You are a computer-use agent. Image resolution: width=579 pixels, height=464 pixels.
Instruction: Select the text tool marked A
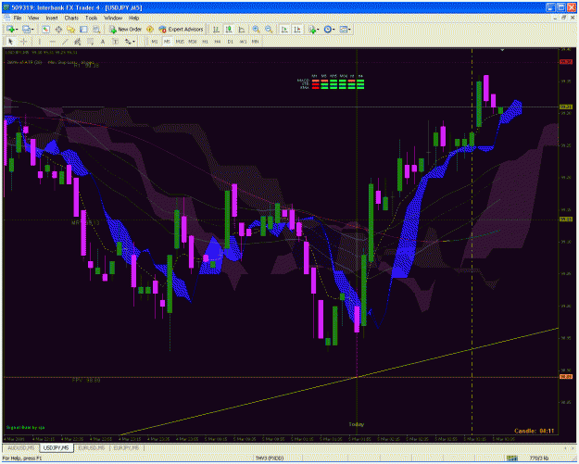pyautogui.click(x=103, y=42)
